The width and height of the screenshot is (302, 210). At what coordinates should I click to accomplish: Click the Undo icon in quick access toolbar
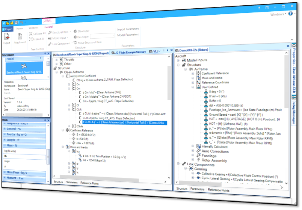22,22
